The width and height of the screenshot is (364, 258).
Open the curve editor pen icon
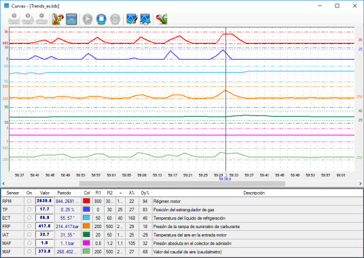click(132, 19)
